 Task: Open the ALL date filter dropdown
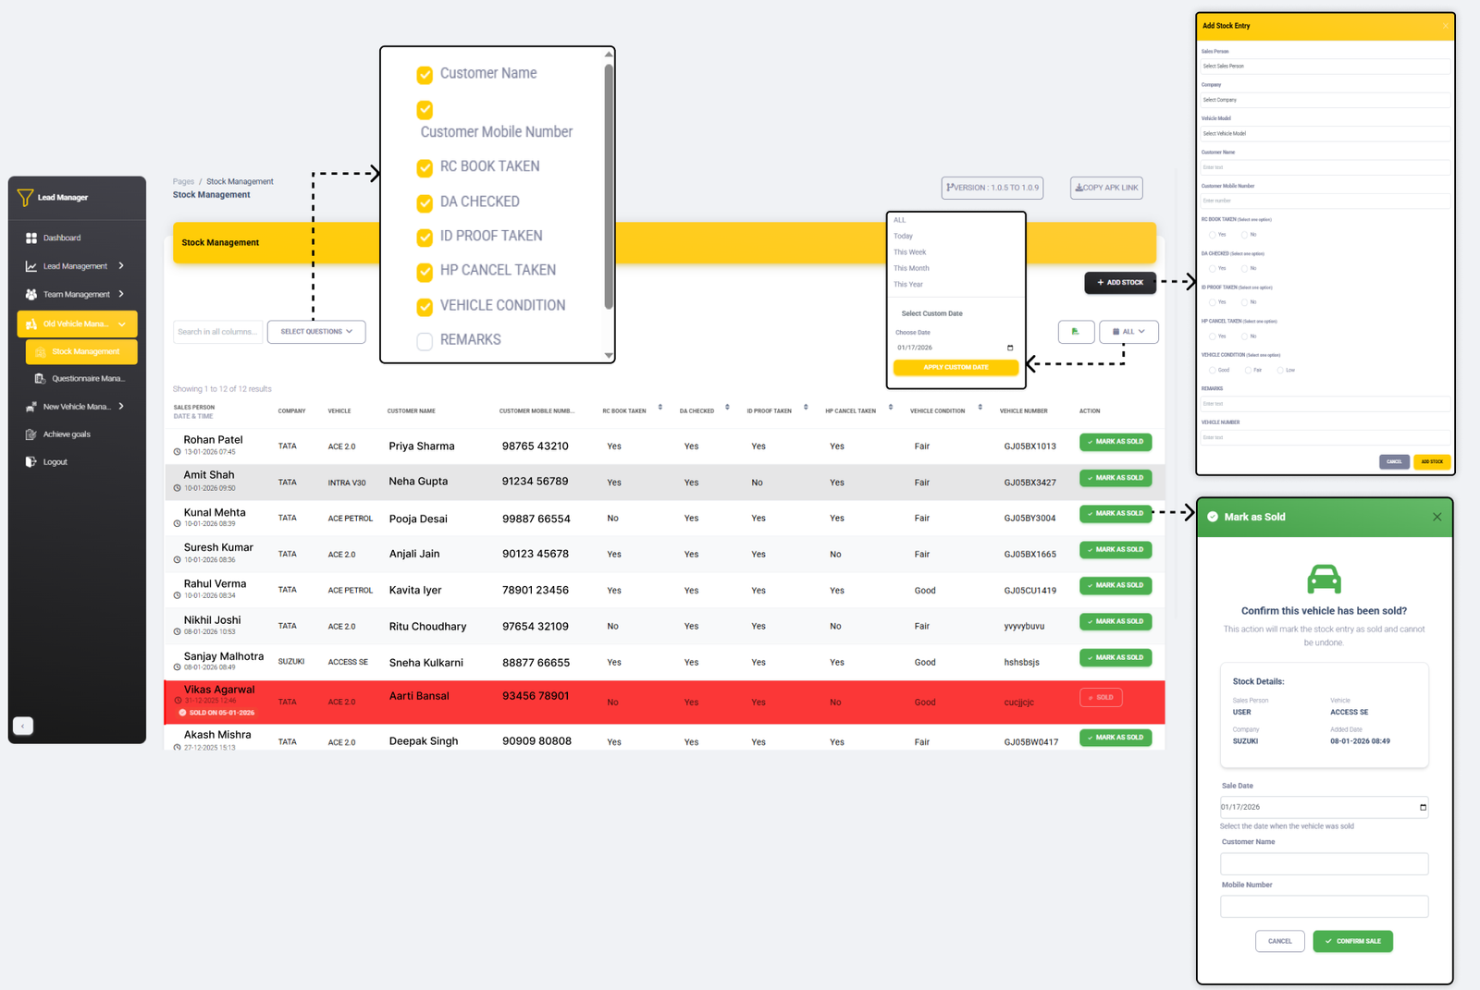click(x=1128, y=332)
